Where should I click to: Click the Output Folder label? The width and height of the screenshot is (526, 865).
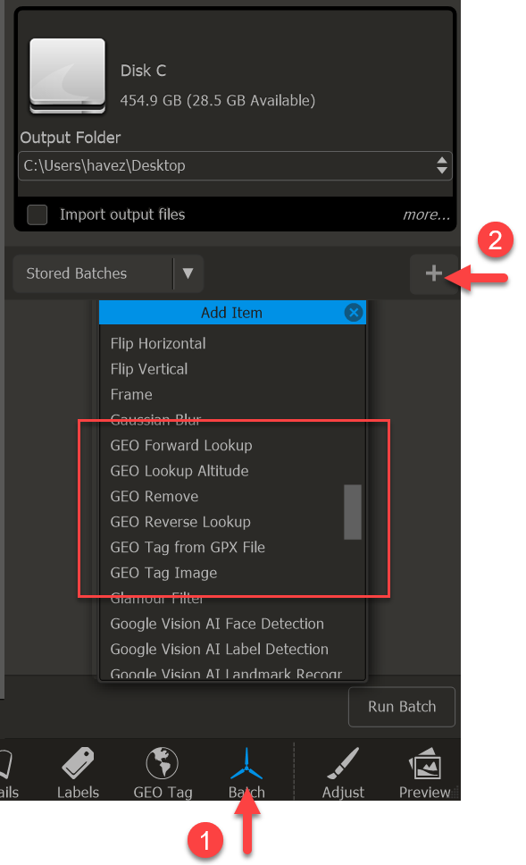click(x=70, y=138)
